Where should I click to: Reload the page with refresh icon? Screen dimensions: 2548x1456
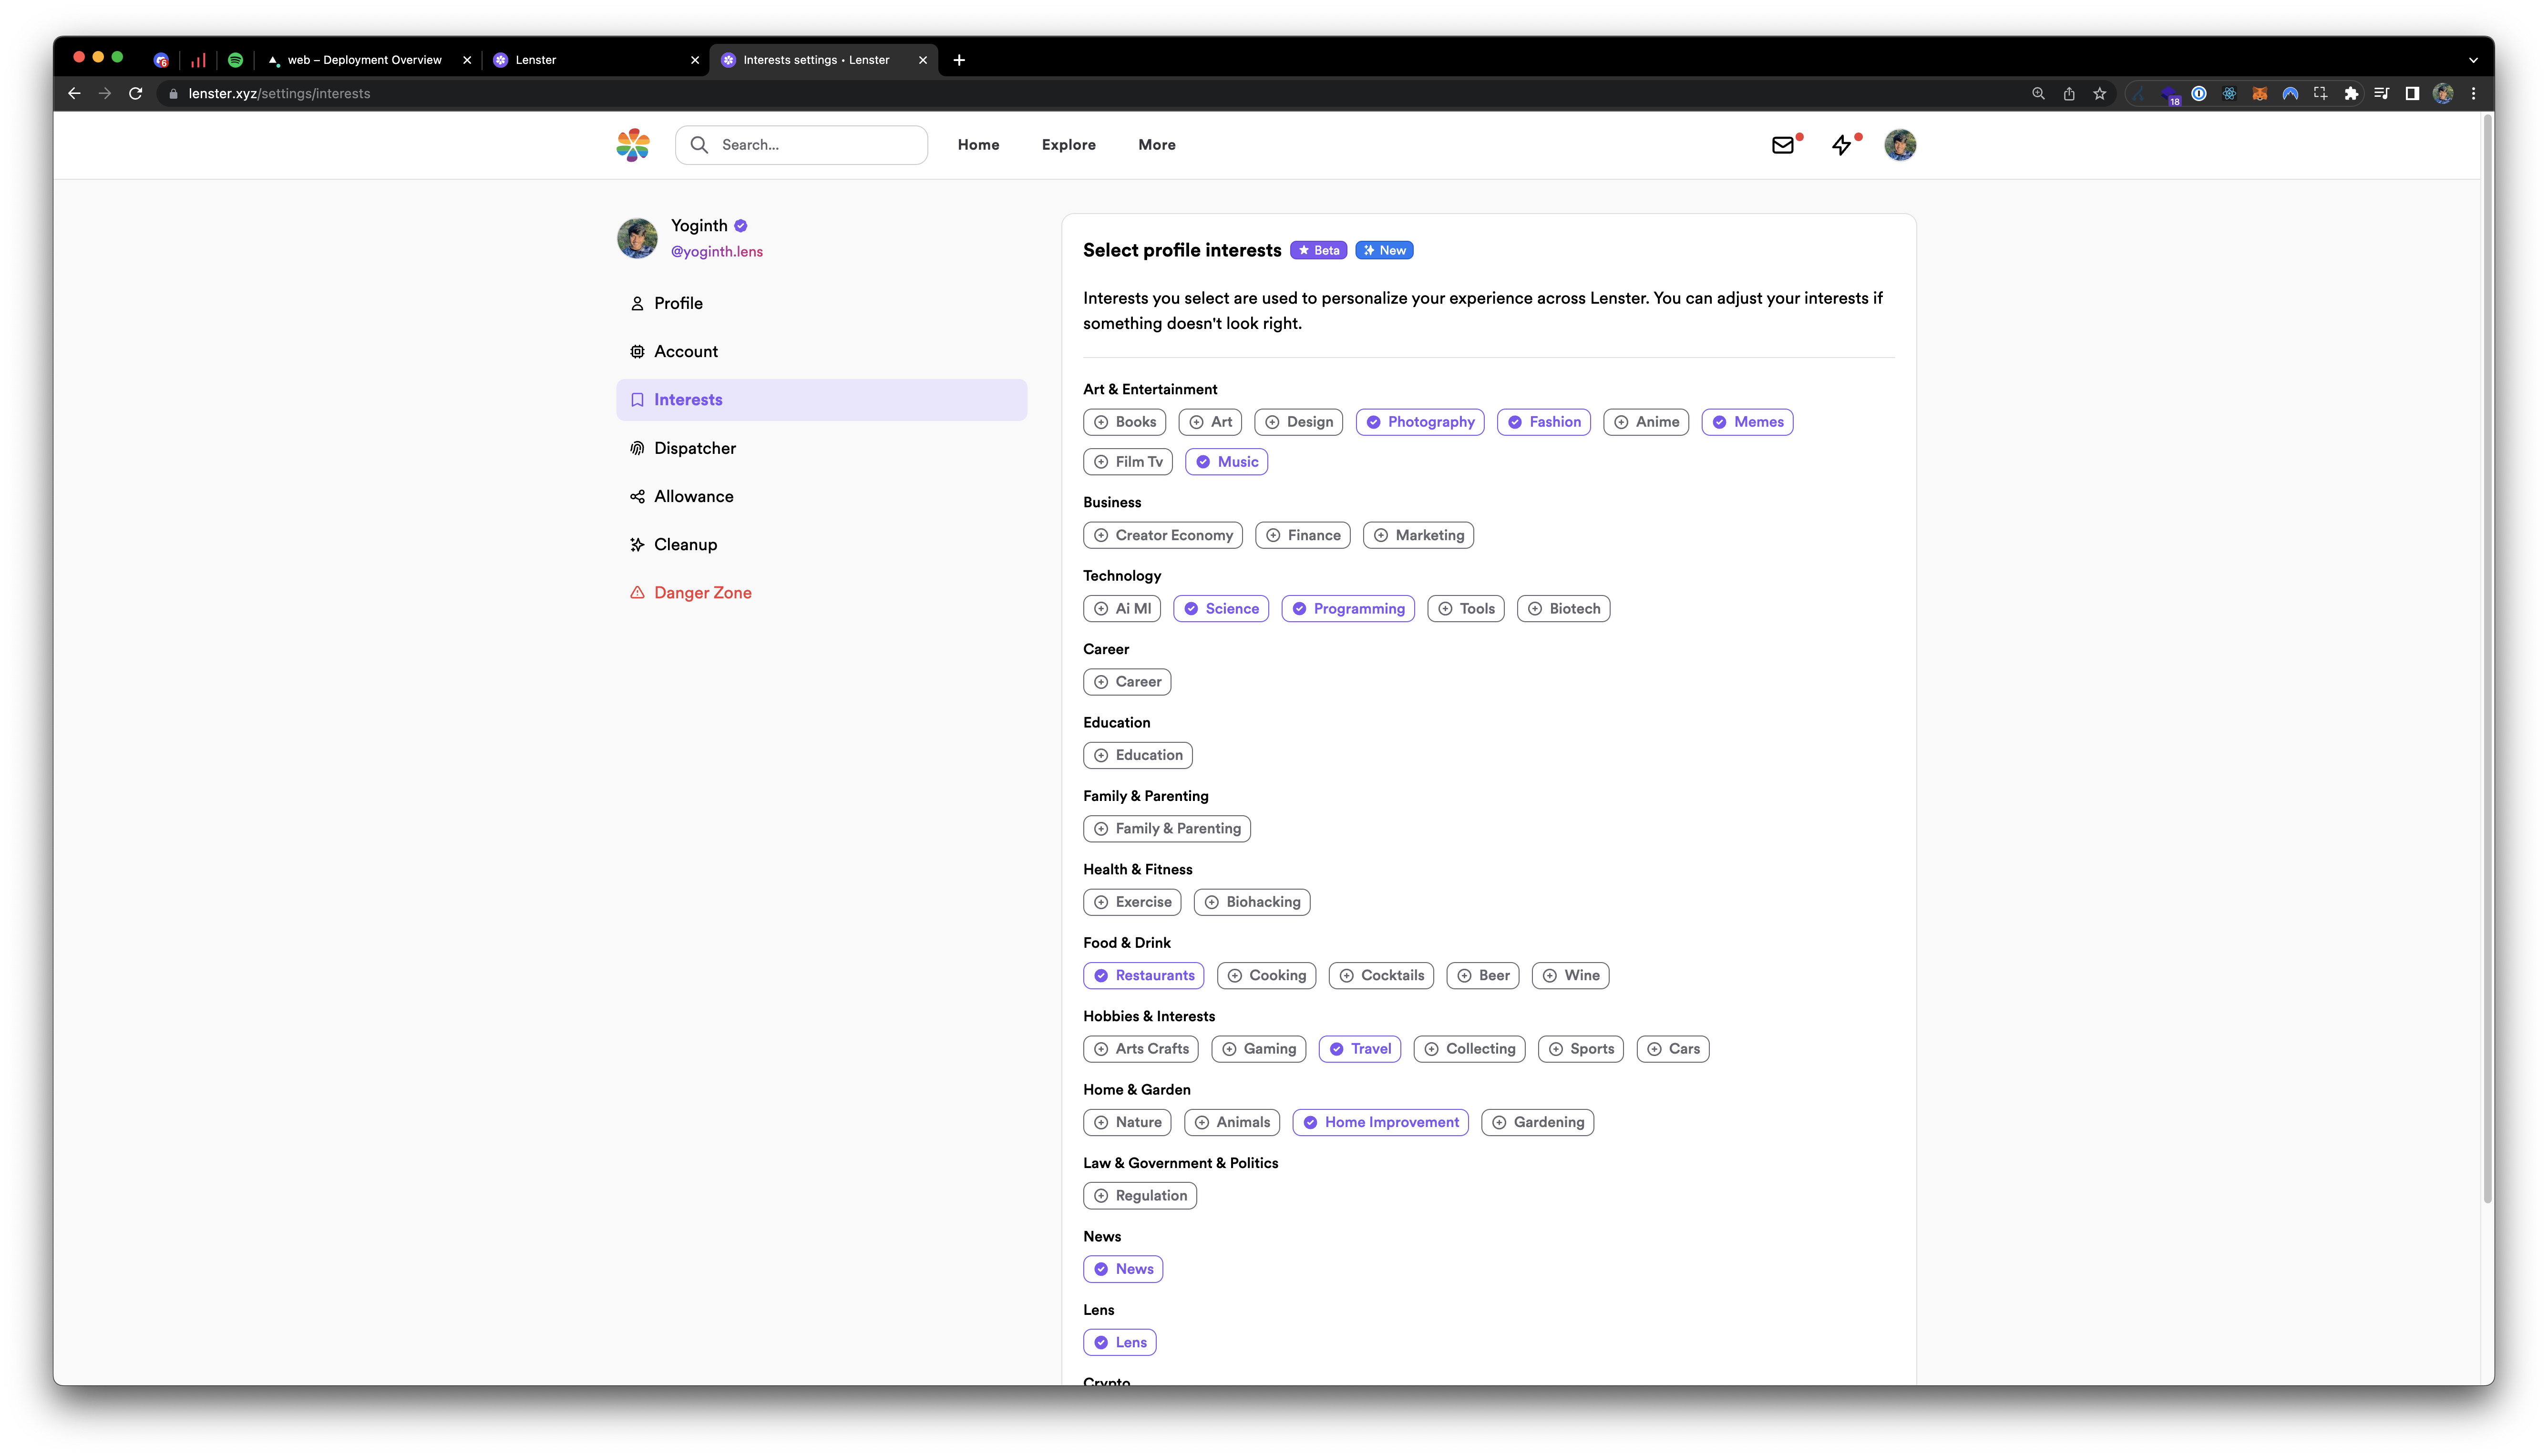(x=136, y=93)
